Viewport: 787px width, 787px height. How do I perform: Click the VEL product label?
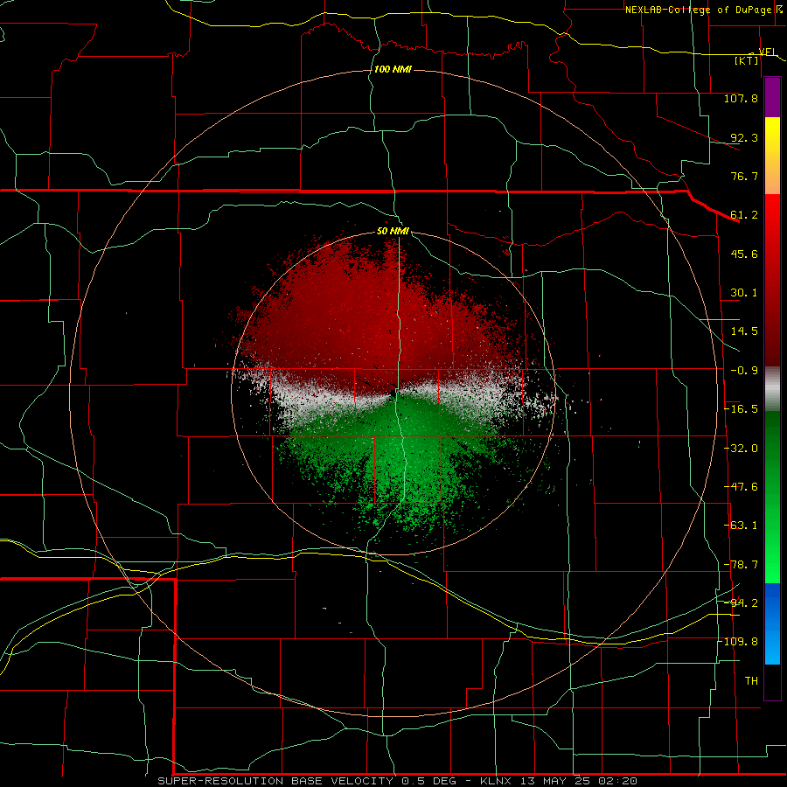[768, 52]
